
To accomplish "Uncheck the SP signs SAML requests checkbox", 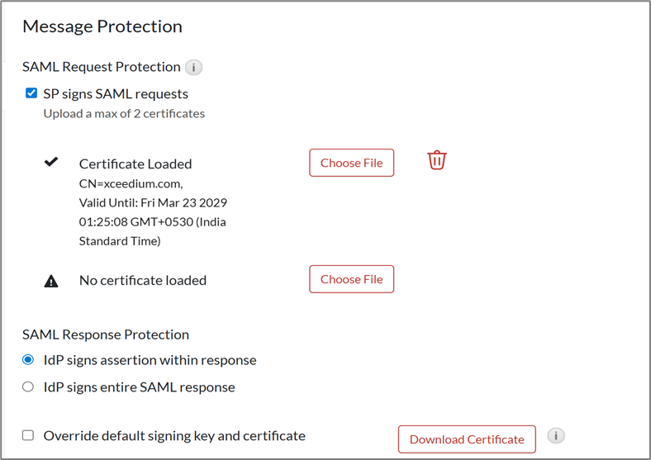I will coord(31,93).
